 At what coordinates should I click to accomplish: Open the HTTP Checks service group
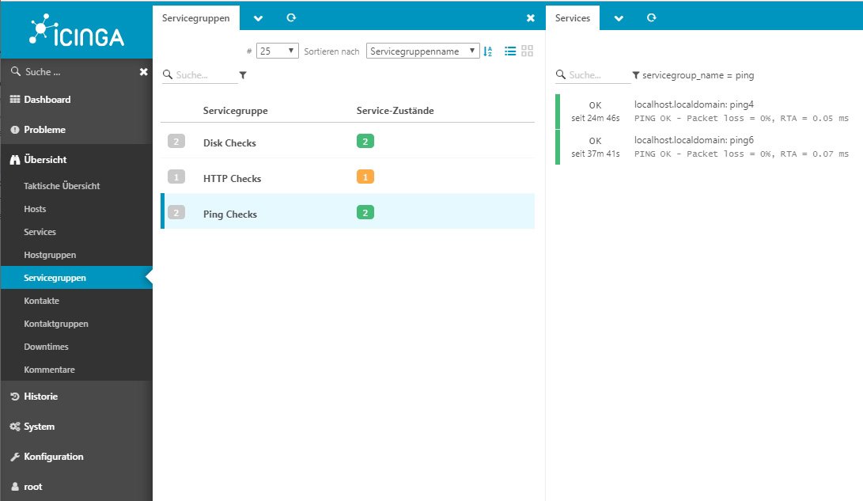(x=232, y=179)
